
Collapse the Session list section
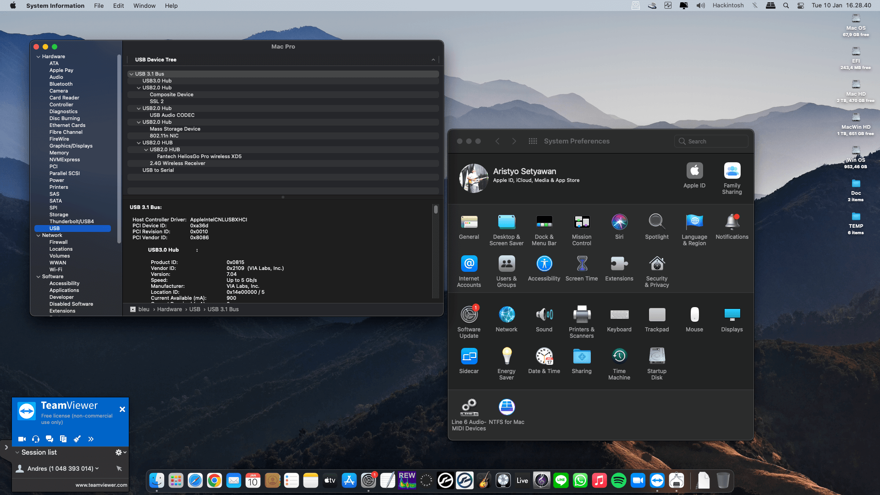(17, 452)
